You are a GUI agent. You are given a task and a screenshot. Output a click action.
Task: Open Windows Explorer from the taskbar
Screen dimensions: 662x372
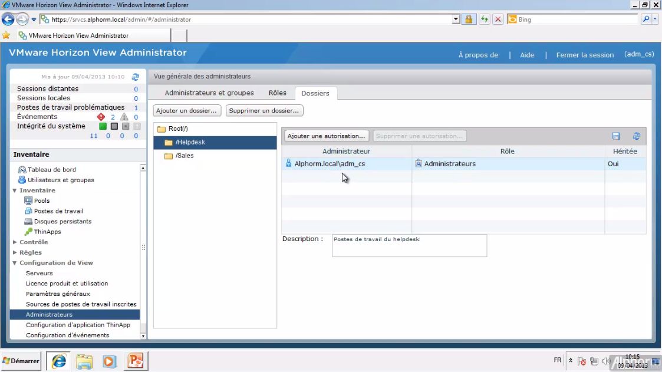tap(84, 361)
